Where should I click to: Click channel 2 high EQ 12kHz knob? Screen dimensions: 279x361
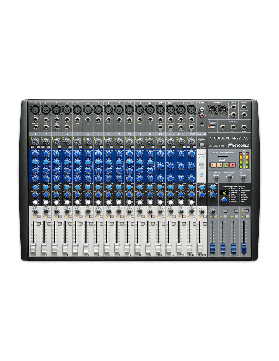tap(46, 154)
